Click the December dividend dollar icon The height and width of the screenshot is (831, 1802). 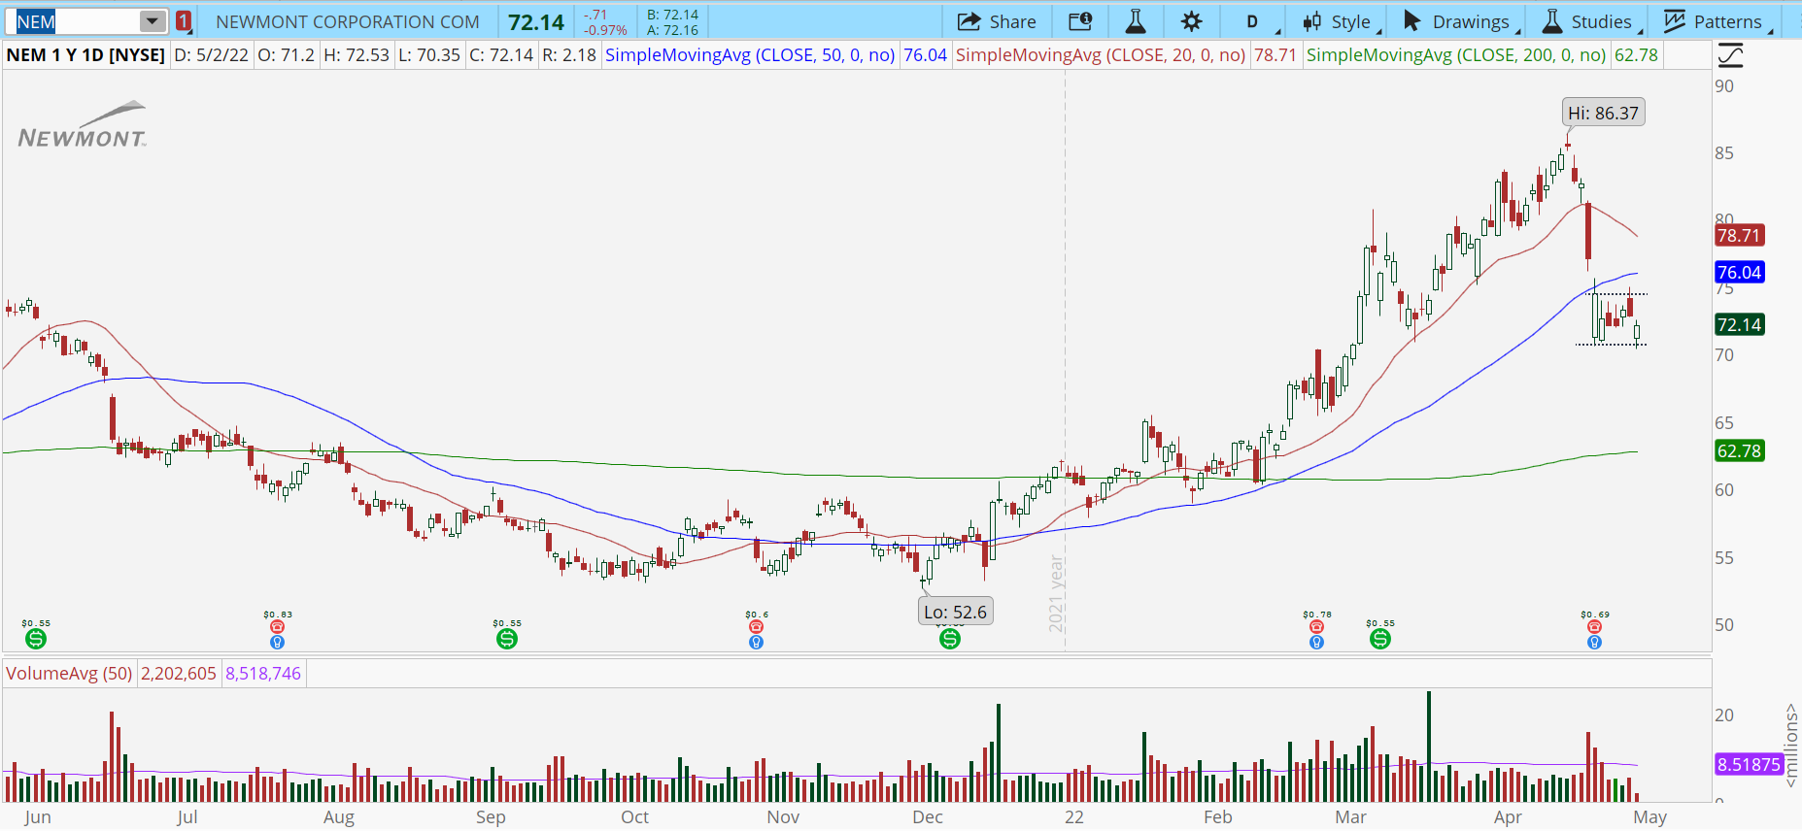tap(950, 639)
